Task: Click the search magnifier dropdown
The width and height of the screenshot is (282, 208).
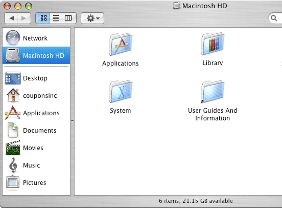Action: (x=274, y=18)
